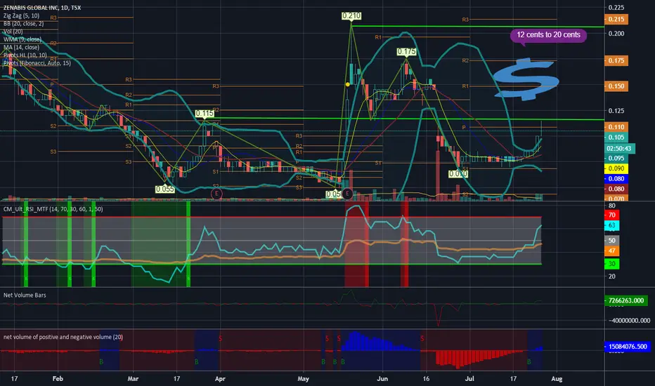The height and width of the screenshot is (386, 655).
Task: Click the Aug date on time axis
Action: (557, 378)
